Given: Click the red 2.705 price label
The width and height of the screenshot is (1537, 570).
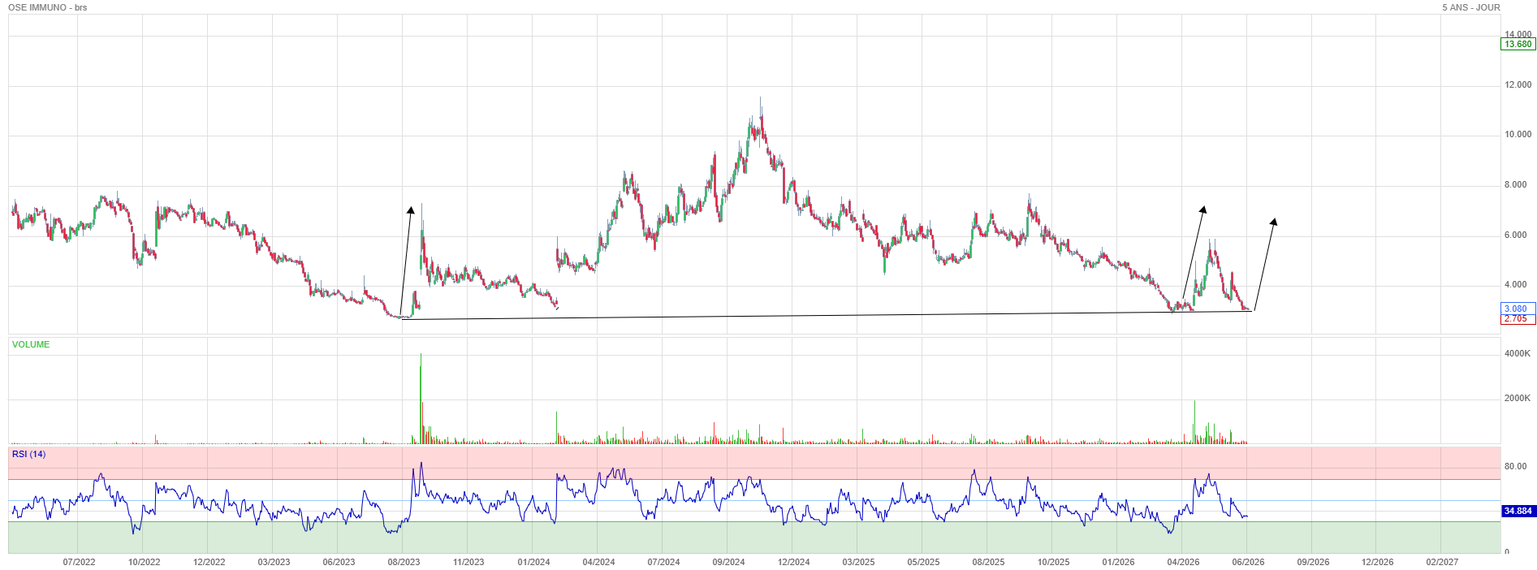Looking at the screenshot, I should [1516, 318].
